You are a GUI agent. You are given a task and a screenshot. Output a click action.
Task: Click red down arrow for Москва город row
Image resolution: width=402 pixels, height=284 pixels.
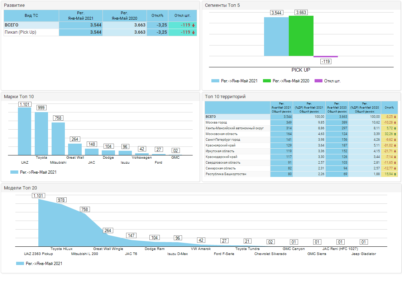[395, 122]
